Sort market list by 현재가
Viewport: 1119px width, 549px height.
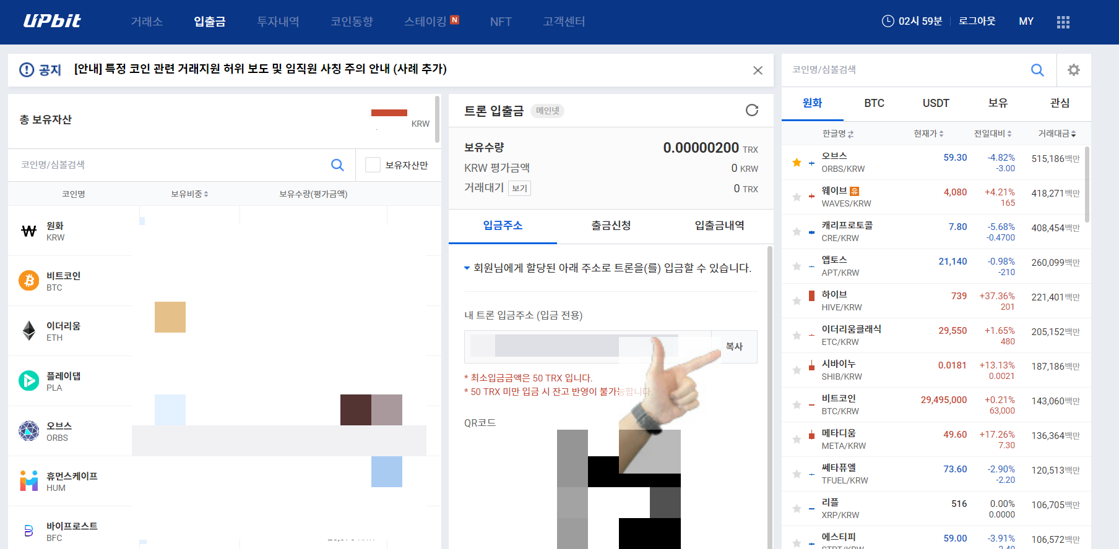click(x=928, y=134)
